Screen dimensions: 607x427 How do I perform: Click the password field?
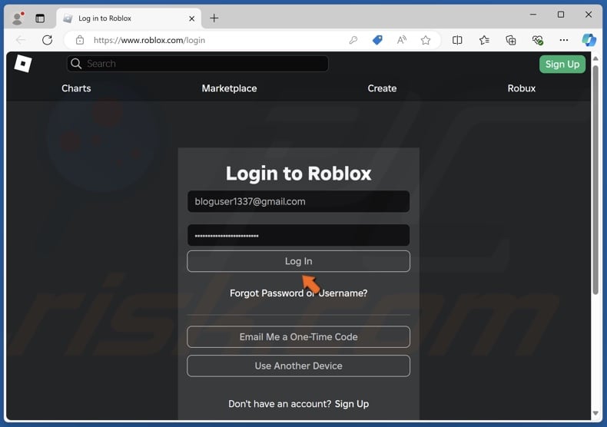(x=298, y=235)
